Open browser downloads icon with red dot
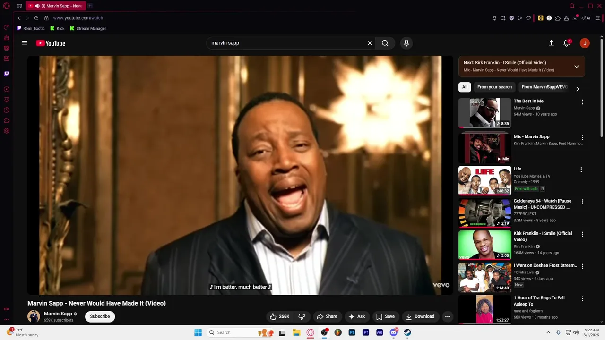Image resolution: width=605 pixels, height=340 pixels. coord(575,18)
